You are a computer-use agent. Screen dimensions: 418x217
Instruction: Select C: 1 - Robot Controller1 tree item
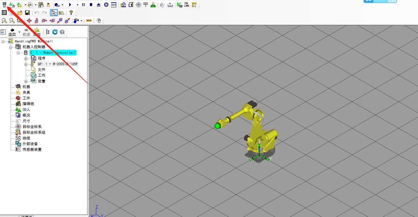(x=53, y=53)
